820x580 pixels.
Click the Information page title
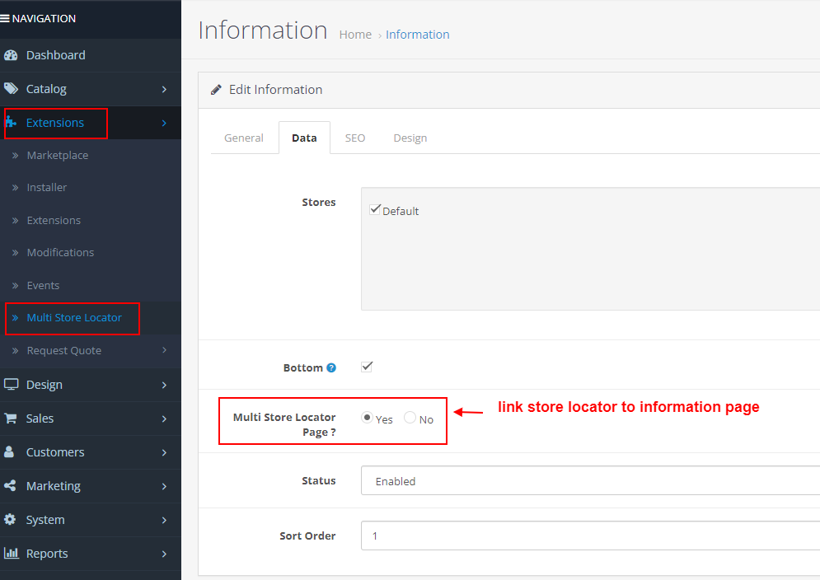pyautogui.click(x=263, y=30)
